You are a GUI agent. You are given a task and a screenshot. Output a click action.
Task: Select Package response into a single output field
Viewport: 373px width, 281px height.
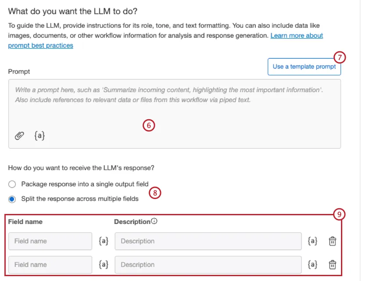tap(12, 184)
